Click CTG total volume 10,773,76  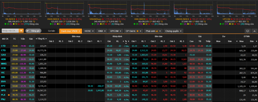click(42, 50)
